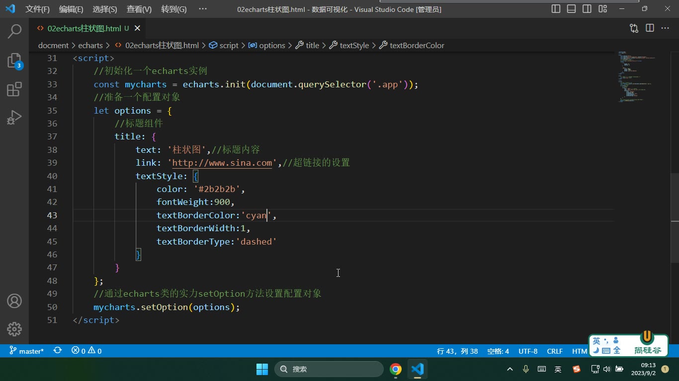Open the Extensions view

coord(14,89)
